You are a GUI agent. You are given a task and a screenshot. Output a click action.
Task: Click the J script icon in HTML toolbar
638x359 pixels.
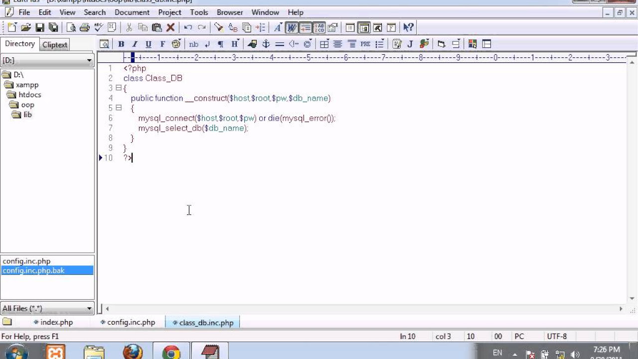click(x=410, y=44)
